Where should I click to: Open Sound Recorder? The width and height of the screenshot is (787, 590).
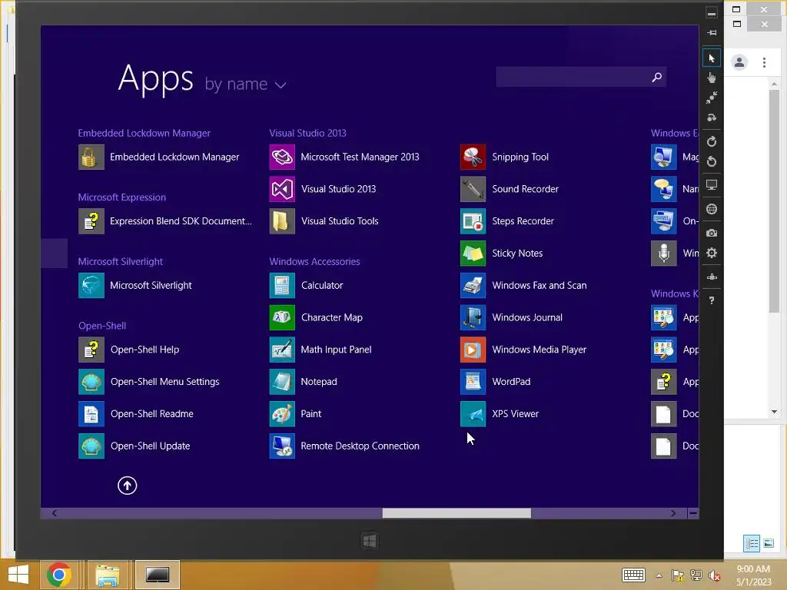[x=510, y=189]
